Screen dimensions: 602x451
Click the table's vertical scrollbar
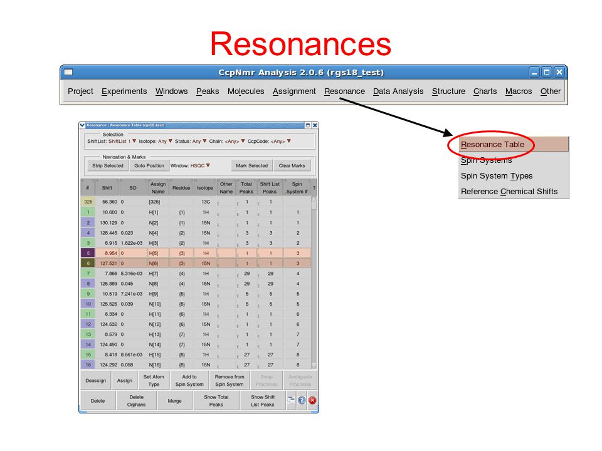(314, 283)
